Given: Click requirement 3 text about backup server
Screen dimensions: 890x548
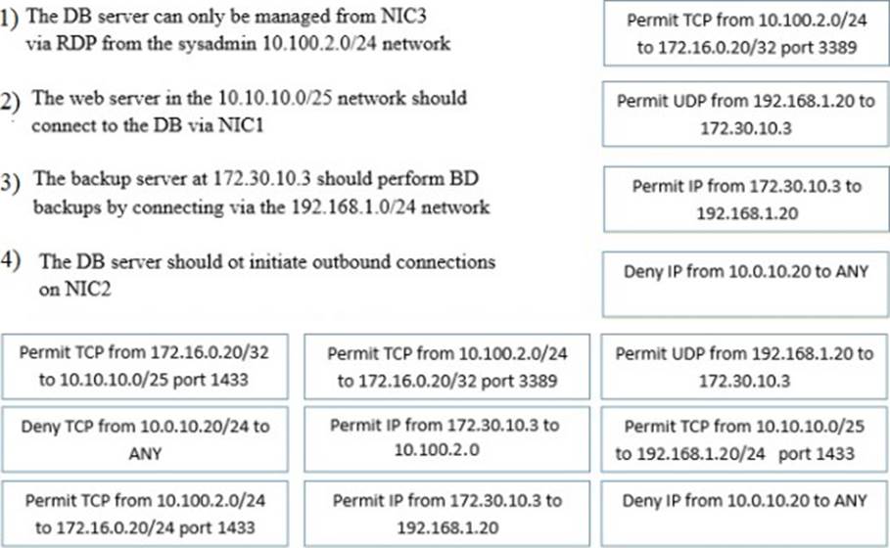Looking at the screenshot, I should (261, 193).
